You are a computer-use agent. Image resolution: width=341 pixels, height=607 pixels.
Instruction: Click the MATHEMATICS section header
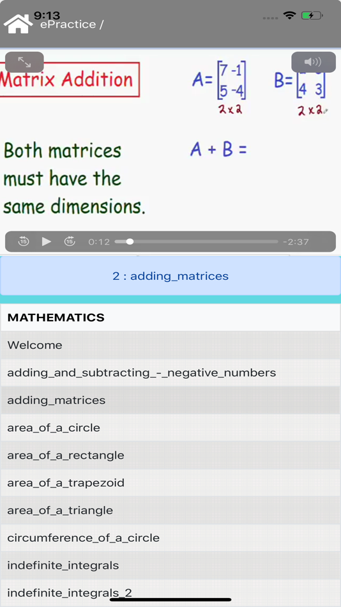click(x=170, y=318)
